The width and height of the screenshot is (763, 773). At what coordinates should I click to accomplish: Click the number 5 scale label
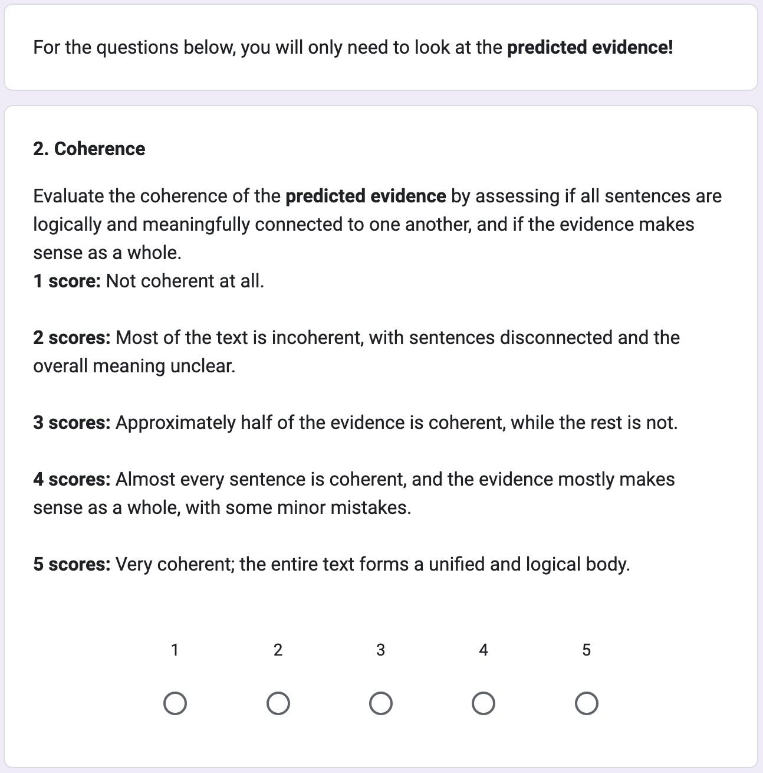coord(586,650)
